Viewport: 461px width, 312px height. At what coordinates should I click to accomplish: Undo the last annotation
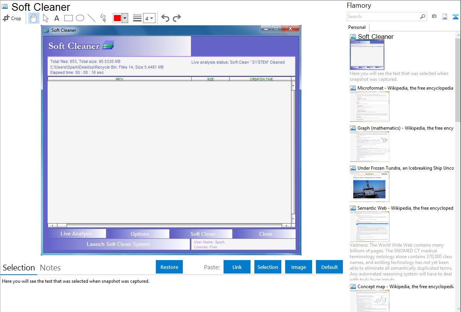[x=165, y=18]
